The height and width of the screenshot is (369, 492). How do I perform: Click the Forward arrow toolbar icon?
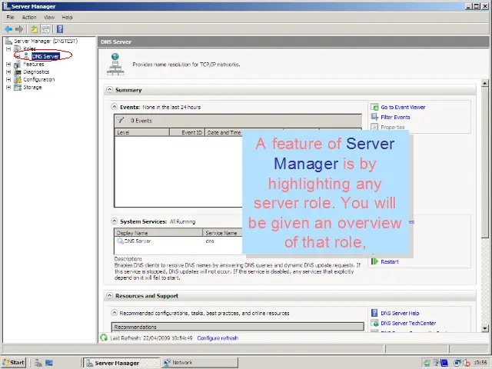(19, 29)
